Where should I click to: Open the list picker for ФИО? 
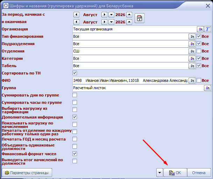coord(192,80)
